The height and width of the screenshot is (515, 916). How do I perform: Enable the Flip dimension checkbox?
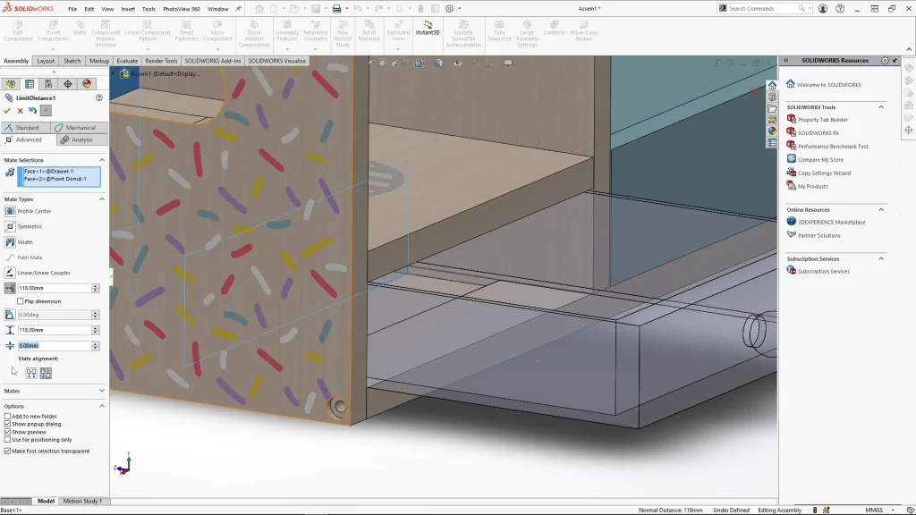click(x=21, y=301)
